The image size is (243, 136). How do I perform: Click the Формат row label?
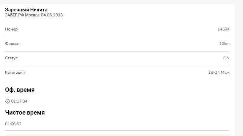(12, 44)
